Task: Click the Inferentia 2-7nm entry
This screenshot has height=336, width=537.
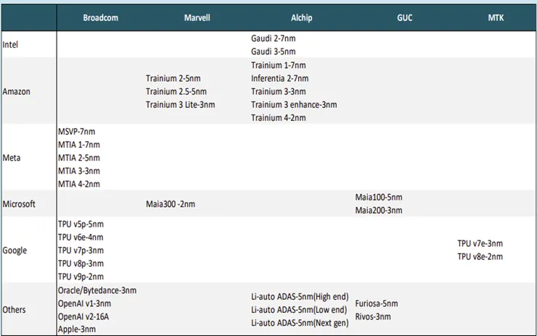Action: pyautogui.click(x=279, y=78)
